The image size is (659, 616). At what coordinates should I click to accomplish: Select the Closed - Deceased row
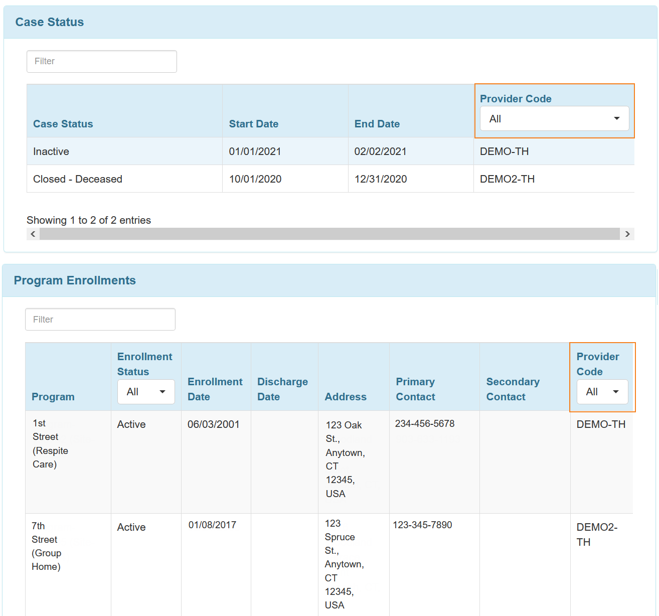click(x=78, y=179)
